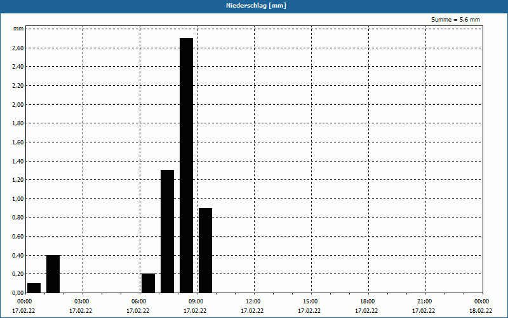The width and height of the screenshot is (508, 318).
Task: Click the y-axis value "1,60"
Action: pyautogui.click(x=18, y=142)
